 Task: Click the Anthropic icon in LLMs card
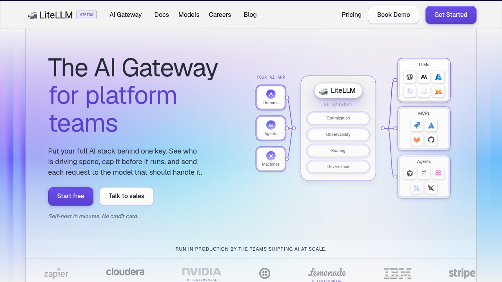point(424,77)
